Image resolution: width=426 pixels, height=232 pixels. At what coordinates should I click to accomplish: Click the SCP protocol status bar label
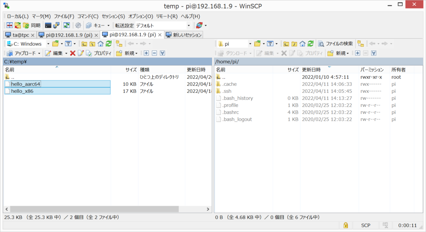click(x=365, y=225)
